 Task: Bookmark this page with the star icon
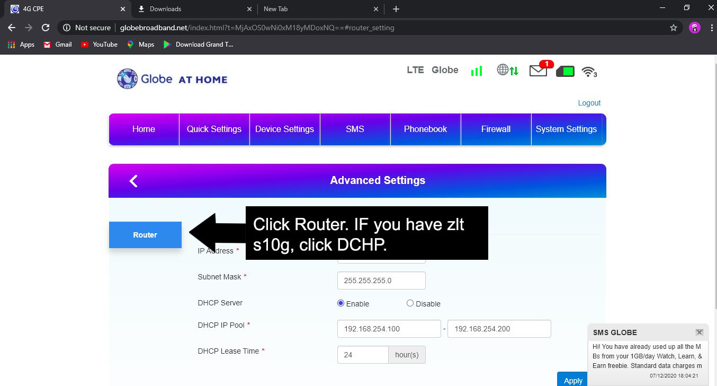(674, 28)
